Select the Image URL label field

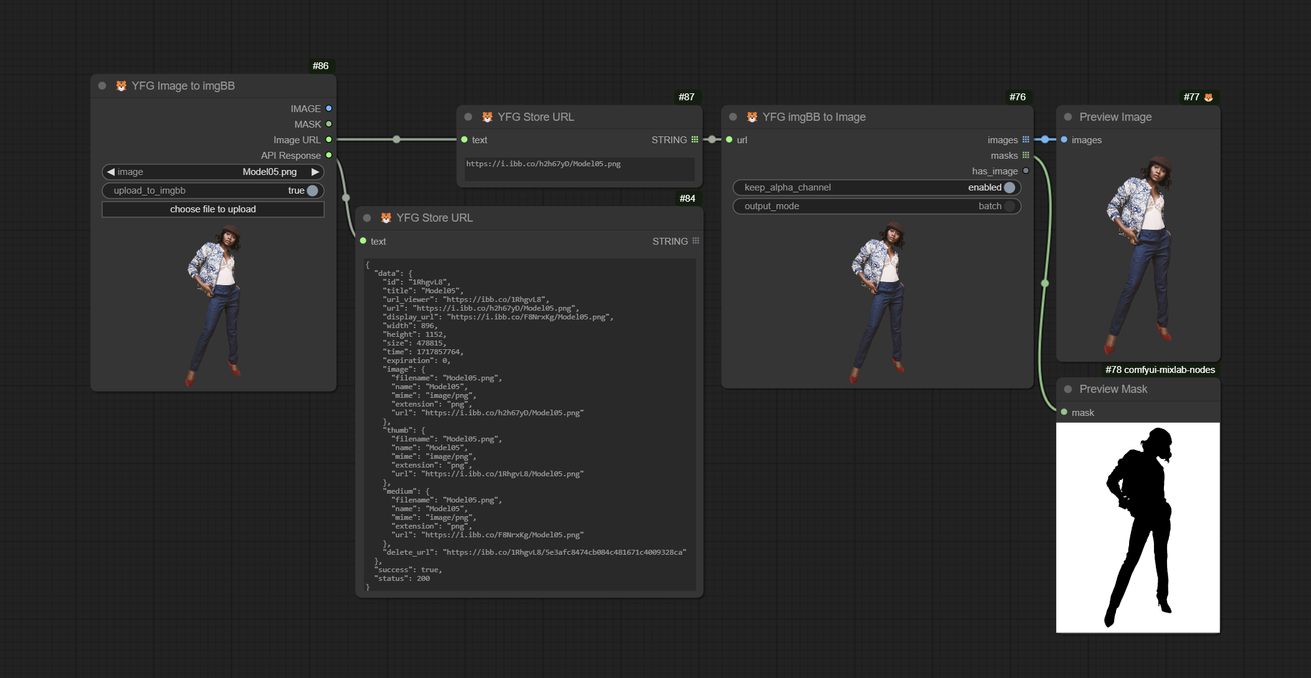pyautogui.click(x=297, y=139)
